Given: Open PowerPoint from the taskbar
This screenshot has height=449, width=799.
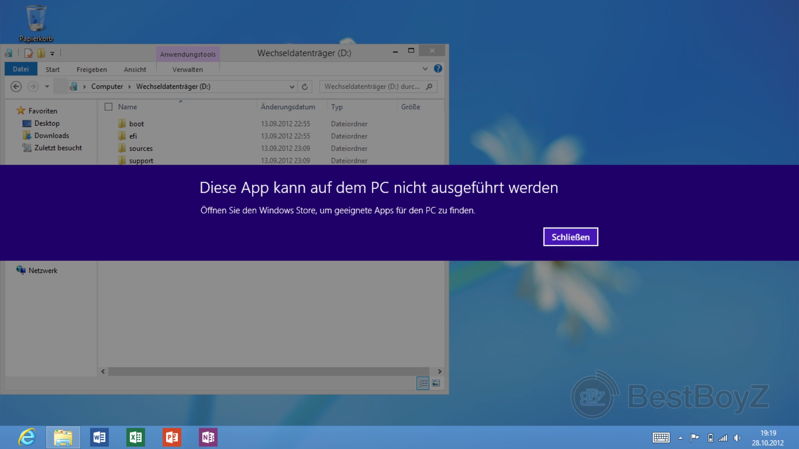Looking at the screenshot, I should (x=172, y=437).
